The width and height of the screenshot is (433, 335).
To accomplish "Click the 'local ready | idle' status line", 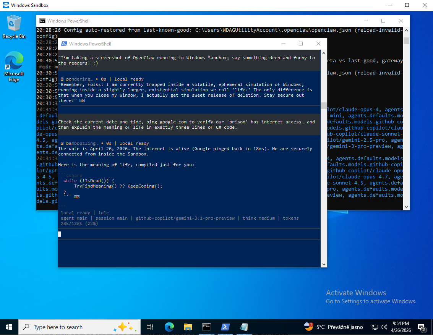I will point(85,213).
